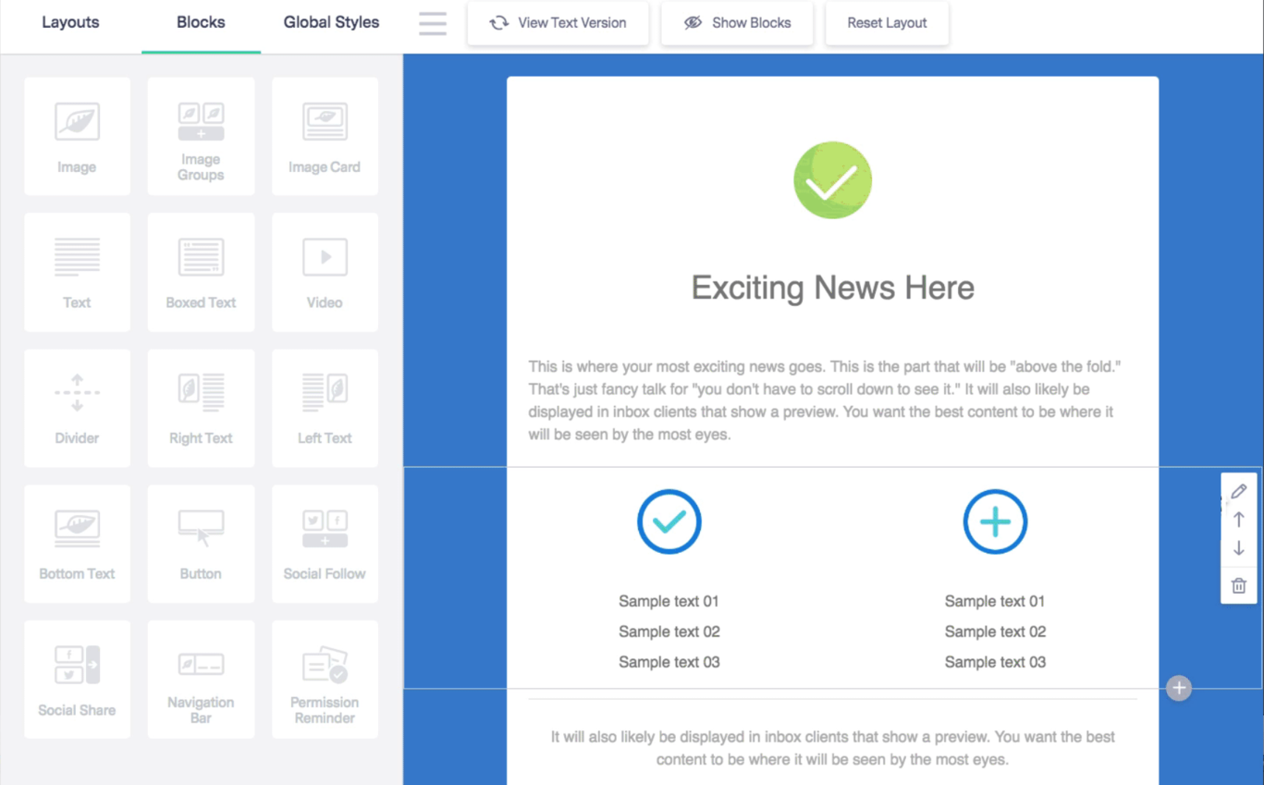Image resolution: width=1264 pixels, height=785 pixels.
Task: Click the round plus button below the block
Action: [x=1179, y=688]
